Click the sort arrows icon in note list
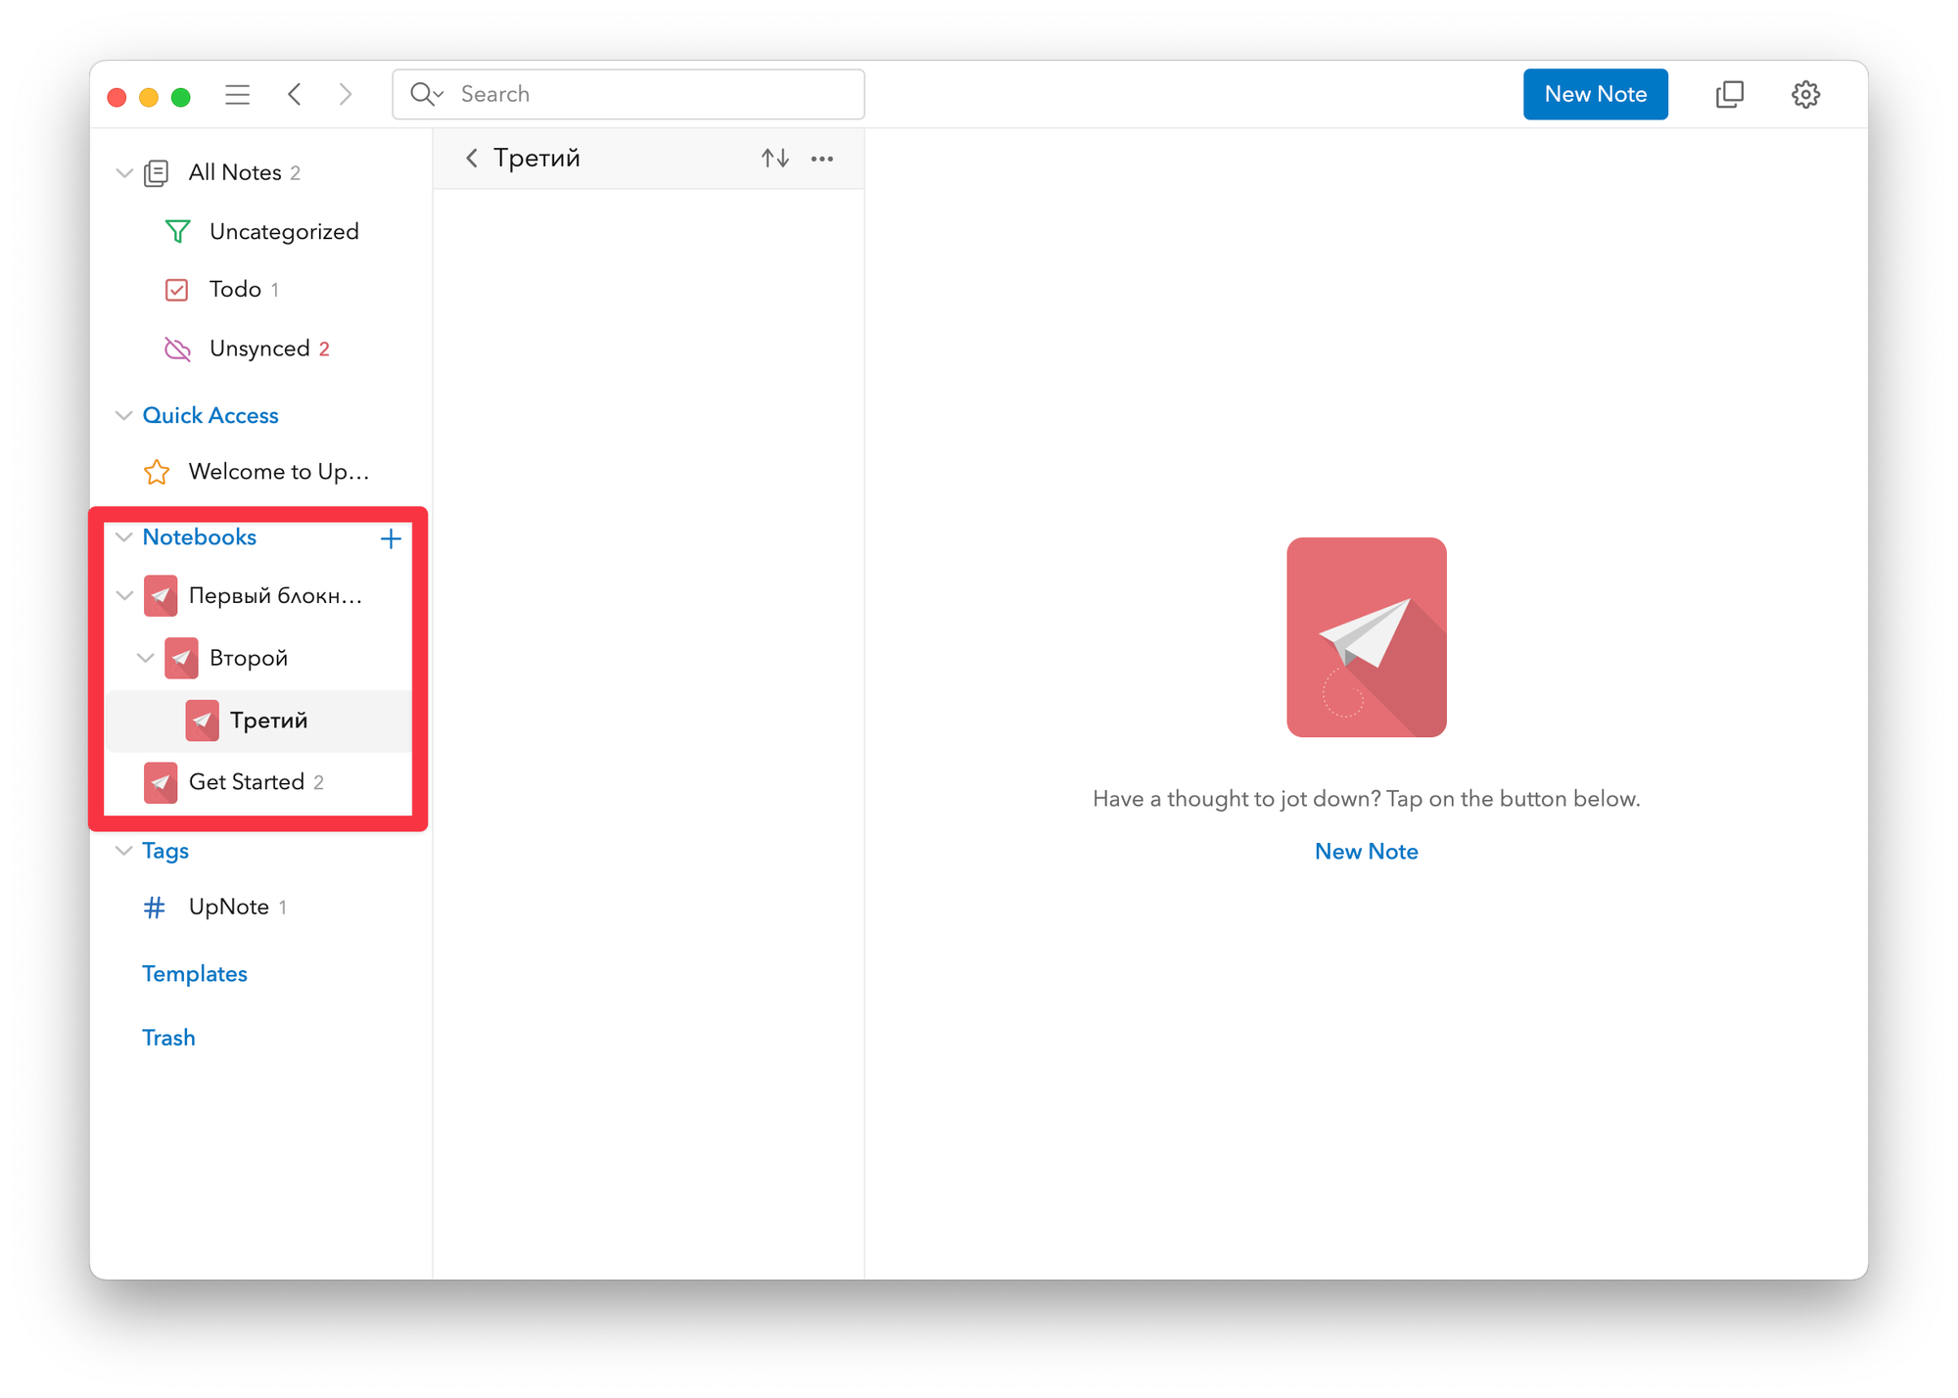1958x1398 pixels. pyautogui.click(x=774, y=159)
